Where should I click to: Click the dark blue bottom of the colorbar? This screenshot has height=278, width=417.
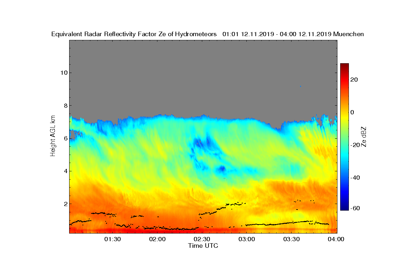pyautogui.click(x=344, y=208)
